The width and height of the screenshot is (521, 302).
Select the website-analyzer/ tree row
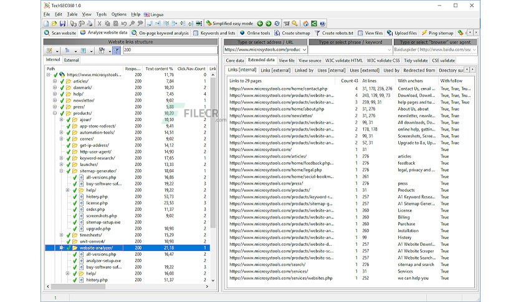(127, 248)
